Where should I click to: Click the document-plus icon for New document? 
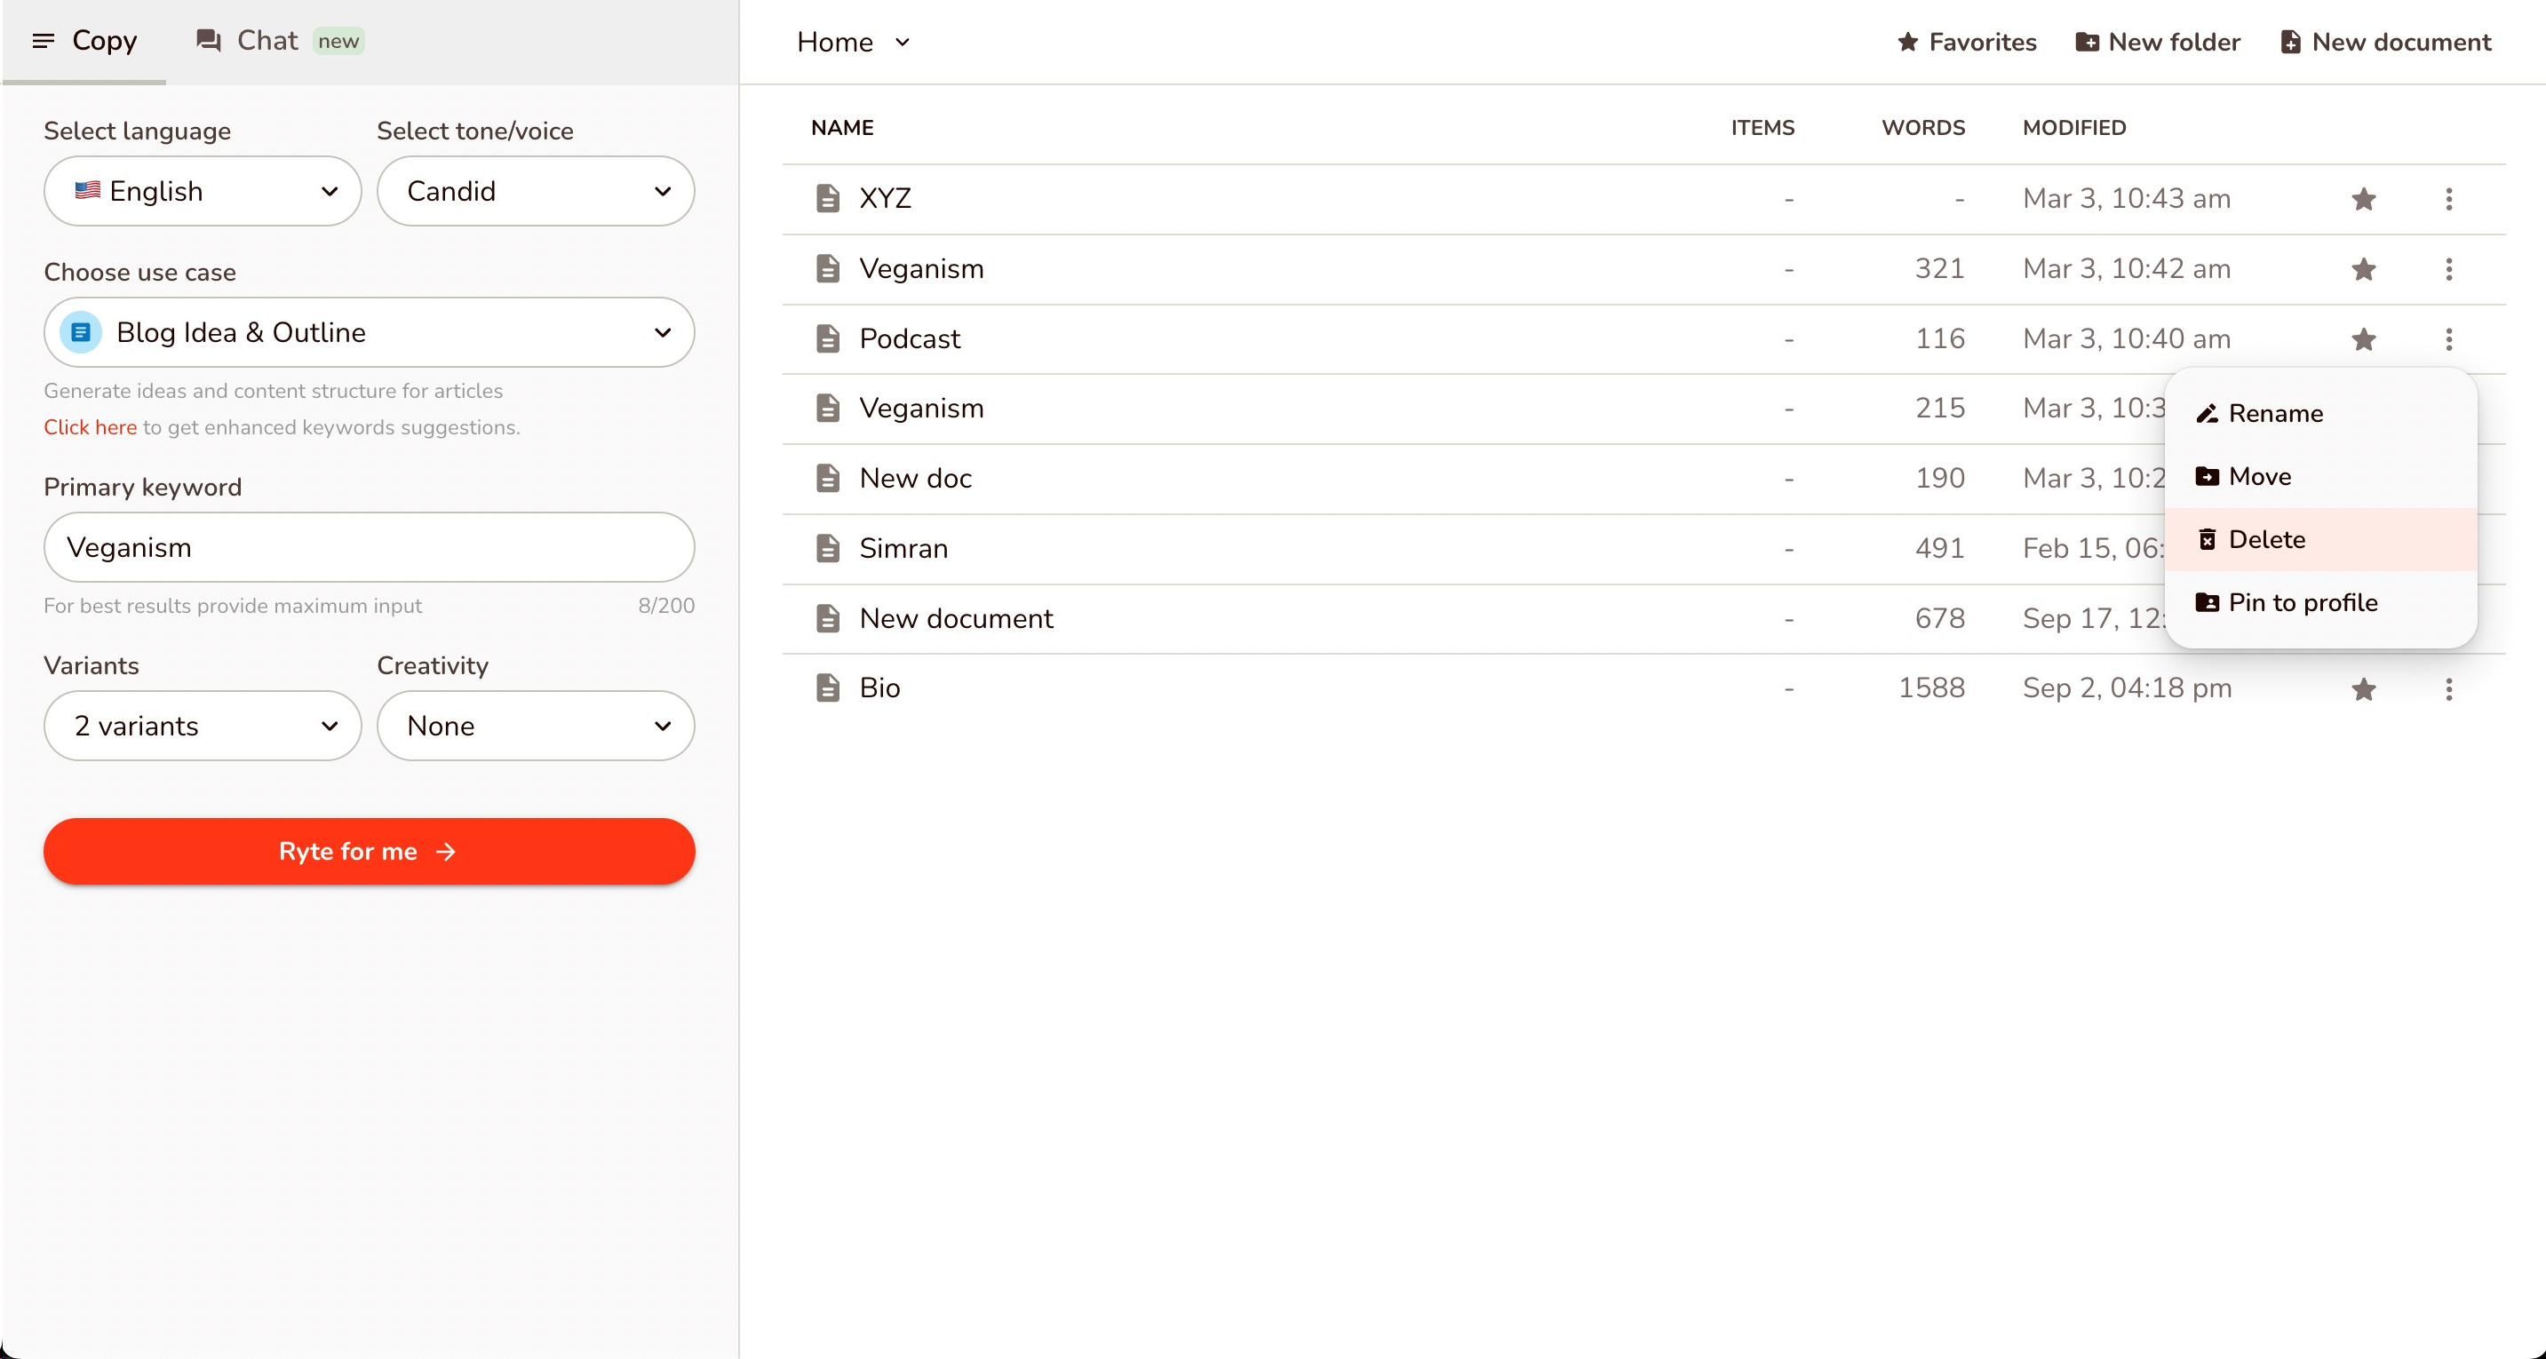tap(2290, 42)
